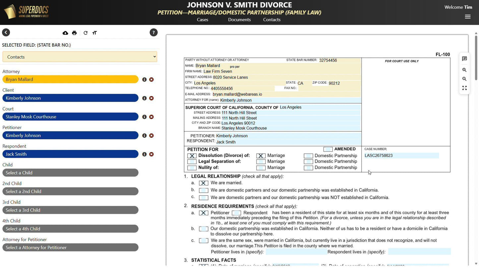Select a Child dropdown pill
This screenshot has width=479, height=269.
pos(70,173)
